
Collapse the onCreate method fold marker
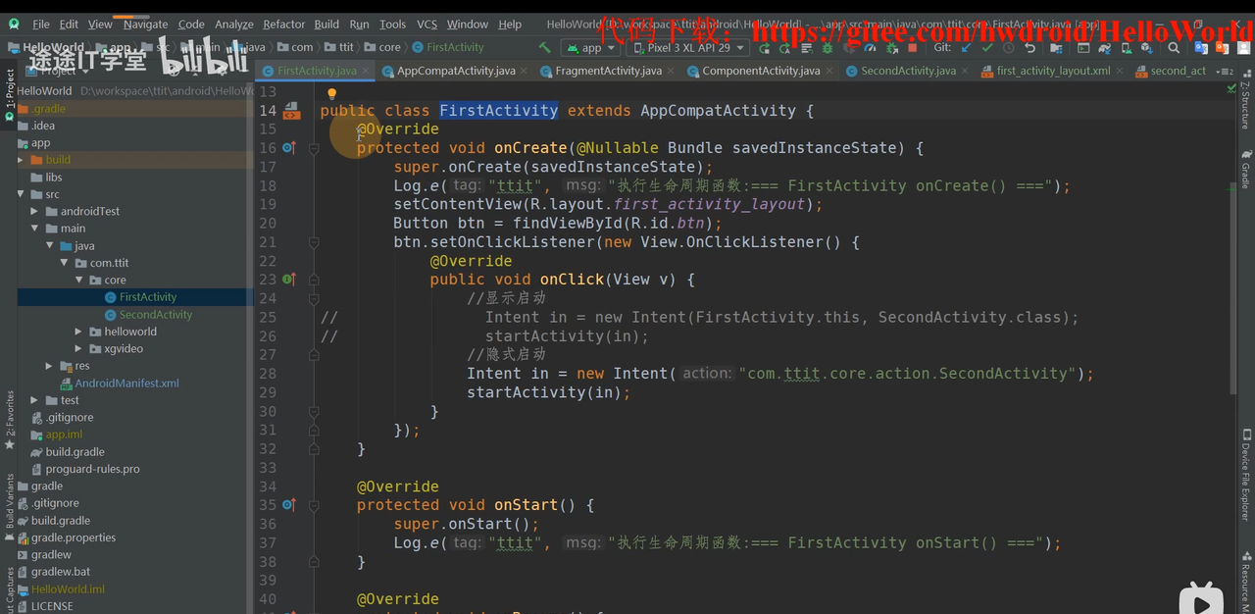click(314, 148)
